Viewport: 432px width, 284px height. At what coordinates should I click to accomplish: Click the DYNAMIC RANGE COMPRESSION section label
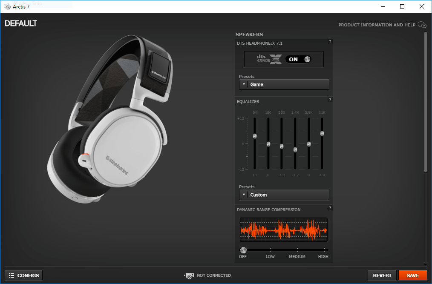point(269,210)
